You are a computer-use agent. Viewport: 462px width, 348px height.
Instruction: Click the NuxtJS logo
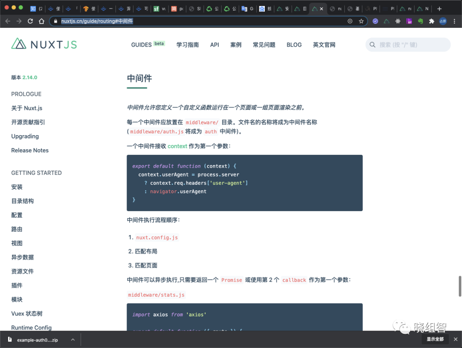44,44
